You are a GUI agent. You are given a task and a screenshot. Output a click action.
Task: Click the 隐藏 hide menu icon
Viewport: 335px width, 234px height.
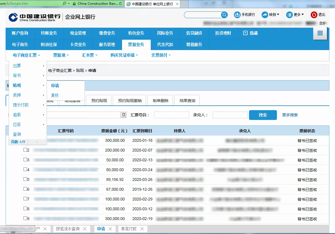click(x=245, y=33)
